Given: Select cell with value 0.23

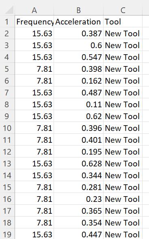Looking at the screenshot, I should [x=78, y=199].
